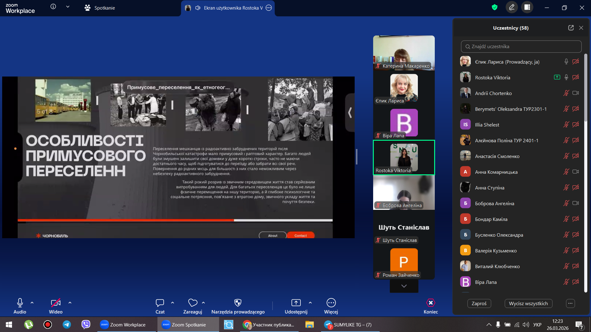Open the Zareaguj reactions icon
Screen dimensions: 591x332
[193, 303]
